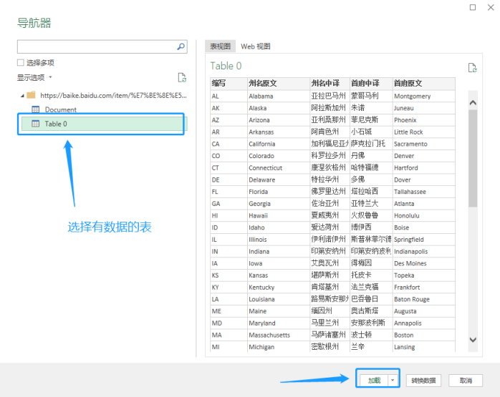
Task: Click the Document table icon
Action: 36,109
